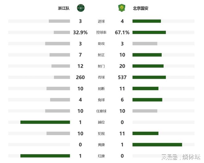Screen dimensions: 204x163
Task: Click the 67.1% possession value
Action: (122, 33)
